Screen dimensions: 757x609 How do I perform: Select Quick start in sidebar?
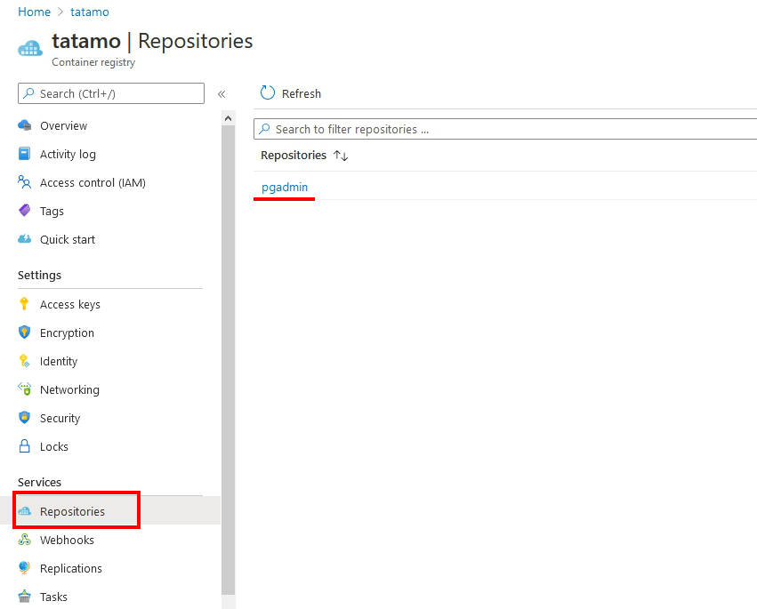click(68, 239)
